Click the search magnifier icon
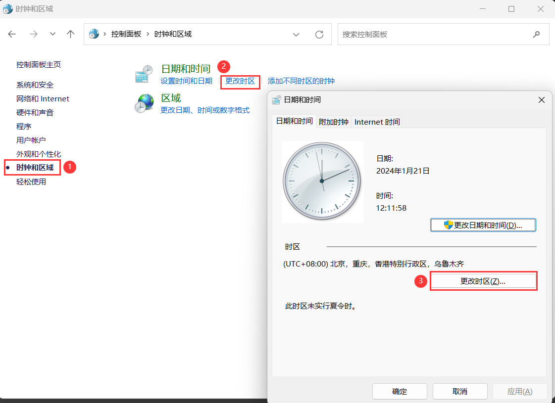Image resolution: width=555 pixels, height=403 pixels. coord(536,34)
